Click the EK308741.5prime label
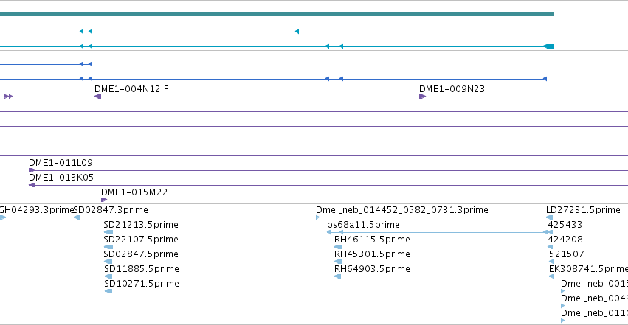Viewport: 628px width, 325px height. click(588, 269)
